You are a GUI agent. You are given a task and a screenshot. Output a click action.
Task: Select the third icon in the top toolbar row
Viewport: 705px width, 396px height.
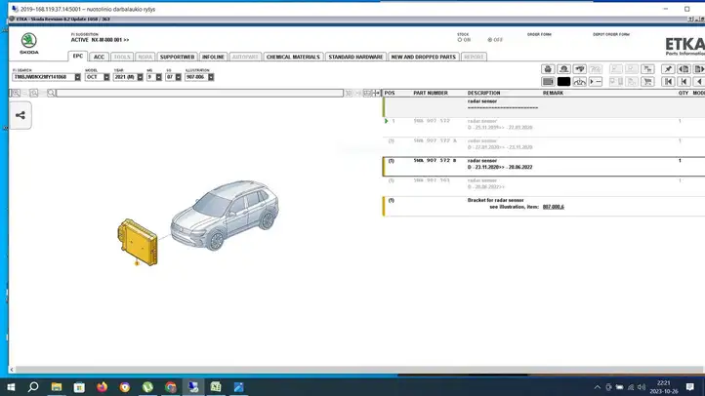[580, 69]
